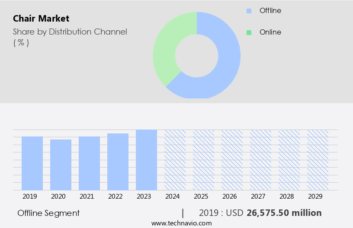
Task: Click the 2021 solid blue bar
Action: [89, 163]
